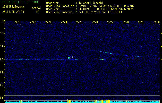Click the 1.0 kHz frequency label
The height and width of the screenshot is (103, 162).
coord(2,46)
